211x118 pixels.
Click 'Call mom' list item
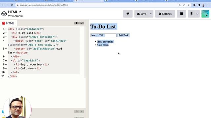pos(103,45)
